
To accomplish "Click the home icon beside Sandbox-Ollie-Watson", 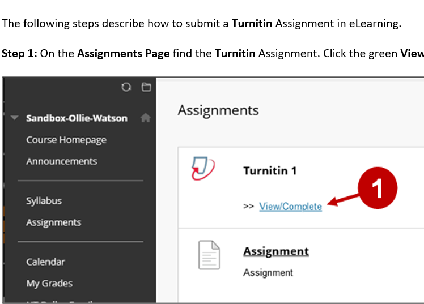I will pyautogui.click(x=146, y=118).
